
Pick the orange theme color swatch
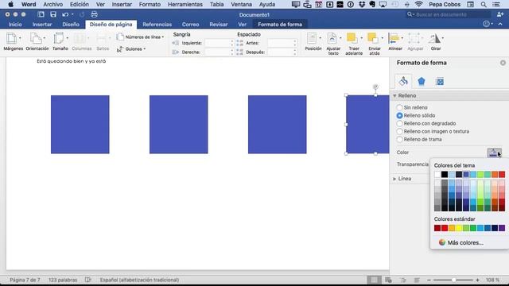click(x=495, y=175)
